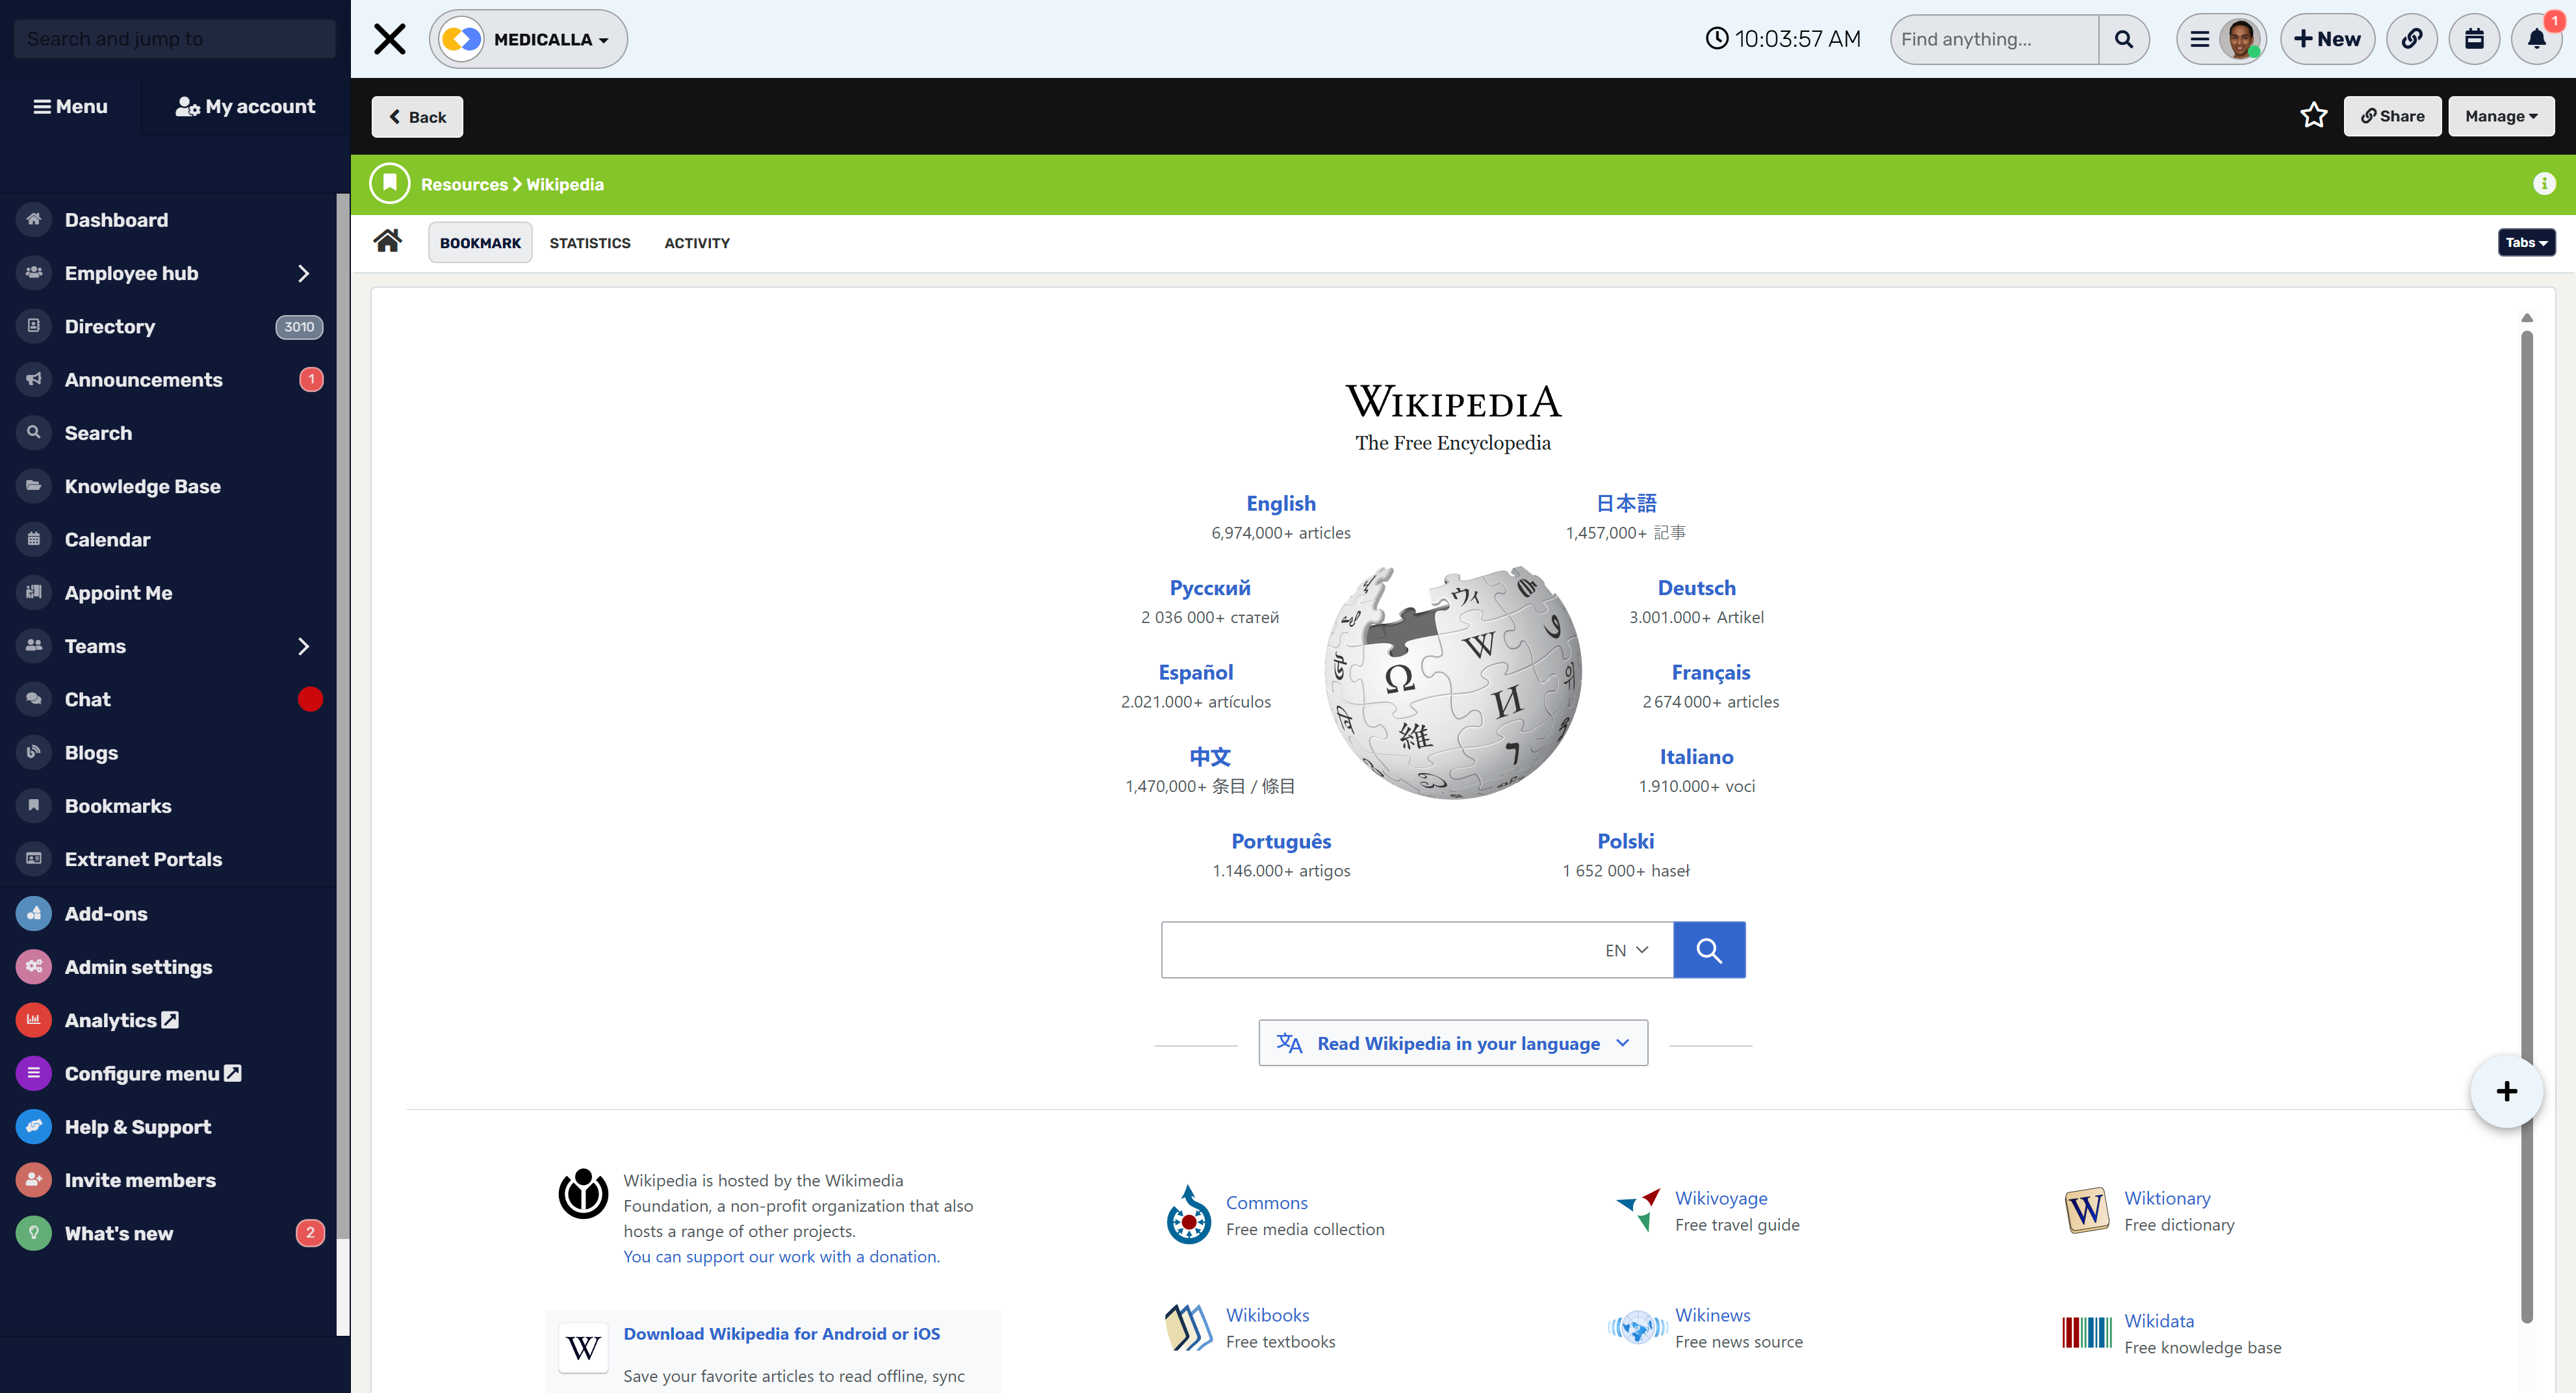Click the green info icon on breadcrumb bar
Image resolution: width=2576 pixels, height=1393 pixels.
pyautogui.click(x=2544, y=184)
